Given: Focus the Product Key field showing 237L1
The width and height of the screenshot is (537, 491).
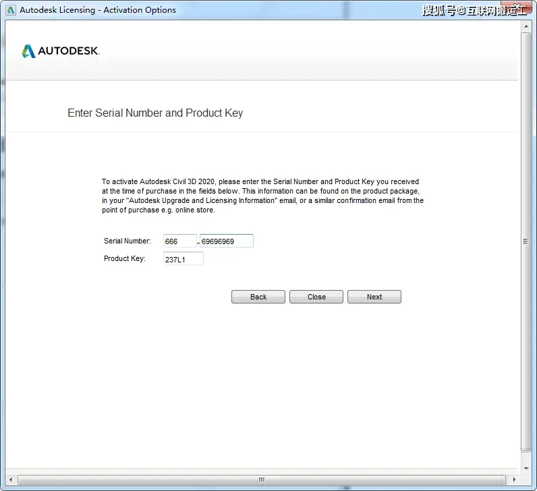Looking at the screenshot, I should [x=183, y=259].
